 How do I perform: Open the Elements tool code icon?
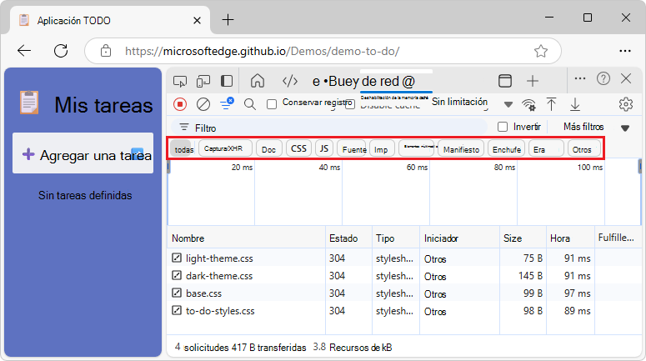(290, 81)
